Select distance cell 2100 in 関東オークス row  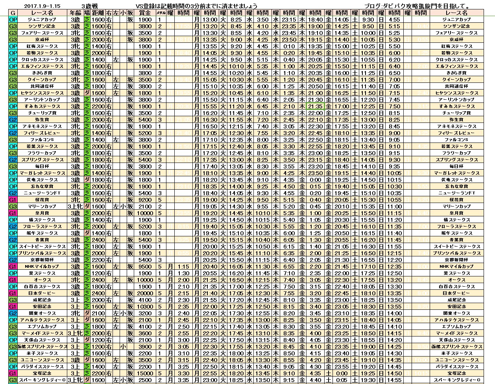(x=98, y=313)
